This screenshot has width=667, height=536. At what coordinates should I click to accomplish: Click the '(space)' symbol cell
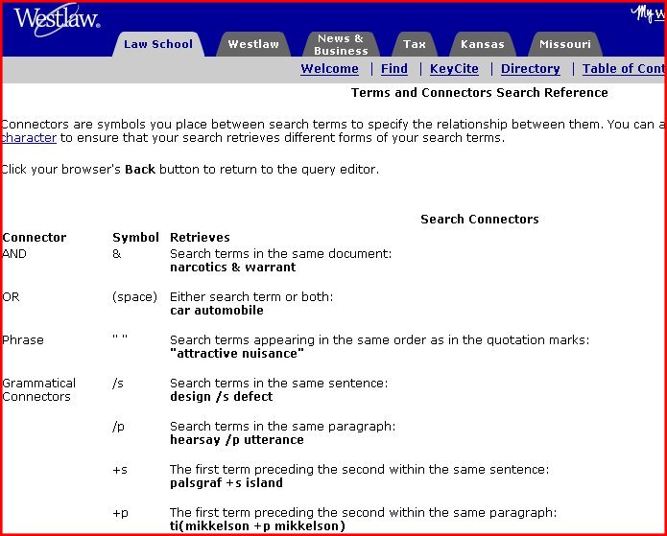(x=134, y=297)
